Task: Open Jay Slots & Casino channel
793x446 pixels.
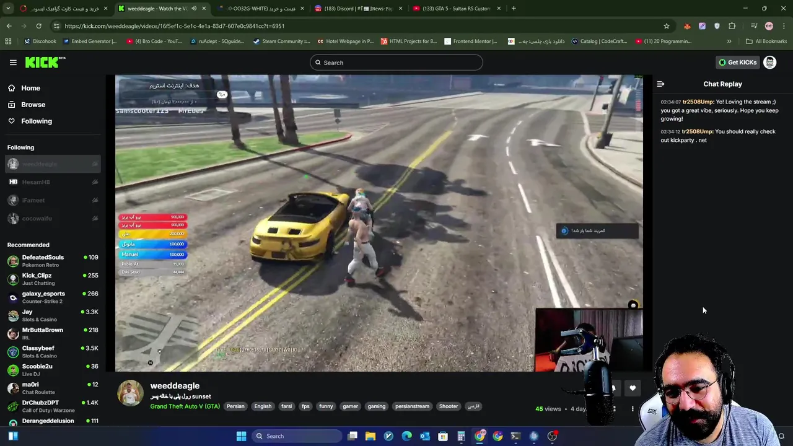Action: [53, 315]
